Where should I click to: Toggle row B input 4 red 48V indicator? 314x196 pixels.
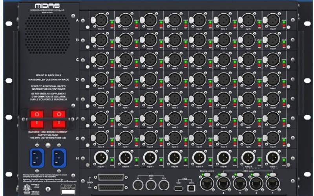click(x=210, y=45)
